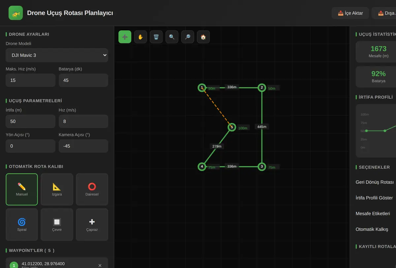Focus the Batarya (dk) input field
This screenshot has width=396, height=268.
[83, 80]
